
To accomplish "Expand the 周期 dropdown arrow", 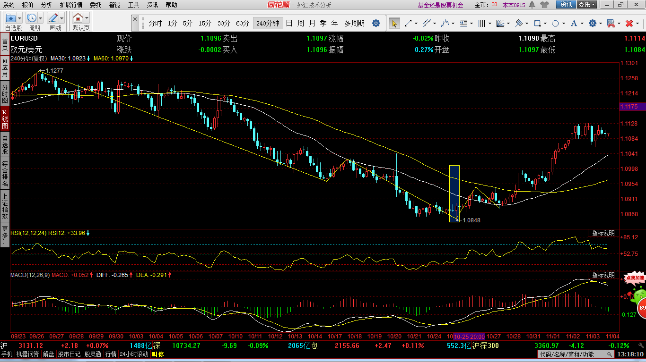I will (41, 18).
